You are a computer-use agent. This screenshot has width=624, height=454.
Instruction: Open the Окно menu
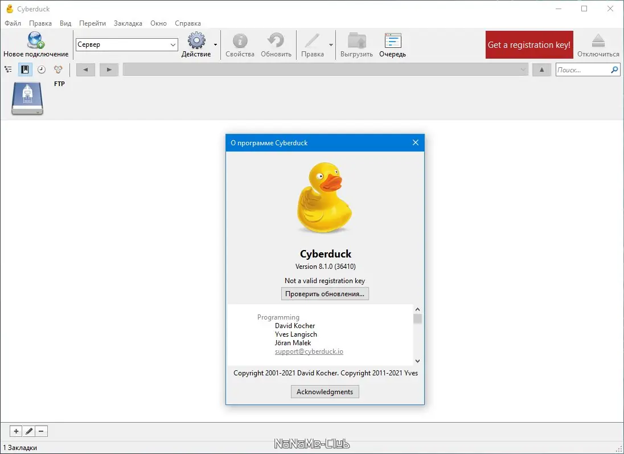(158, 23)
